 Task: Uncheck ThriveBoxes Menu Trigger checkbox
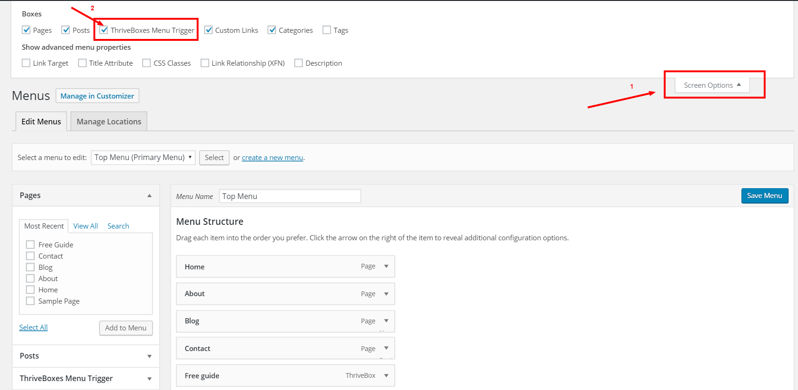pyautogui.click(x=104, y=30)
